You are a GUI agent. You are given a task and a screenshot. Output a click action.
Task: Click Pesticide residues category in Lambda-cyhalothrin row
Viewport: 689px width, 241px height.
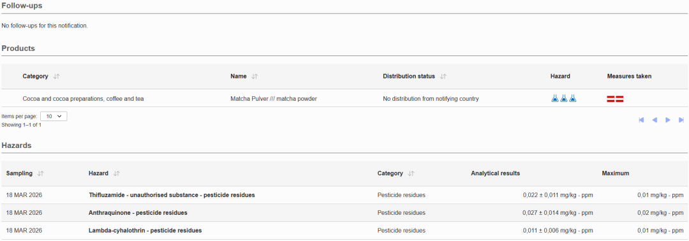pos(401,230)
